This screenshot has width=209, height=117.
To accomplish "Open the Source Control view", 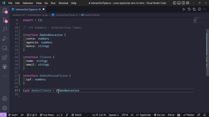I will pos(5,20).
